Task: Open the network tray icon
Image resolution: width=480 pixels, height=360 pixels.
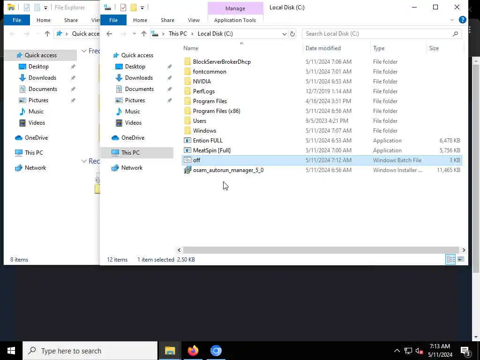Action: (x=408, y=351)
